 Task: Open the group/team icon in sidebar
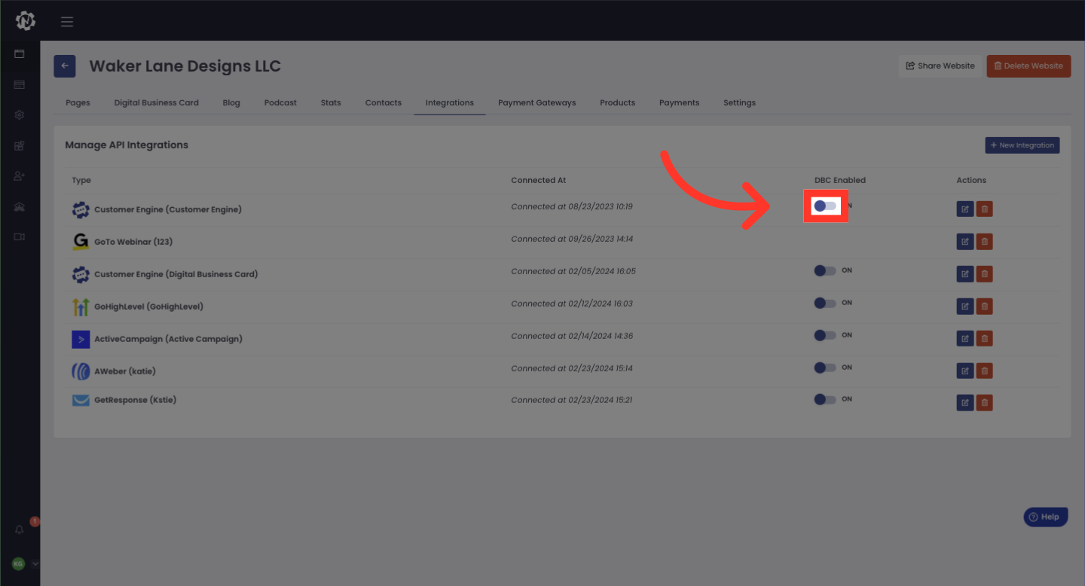click(20, 206)
